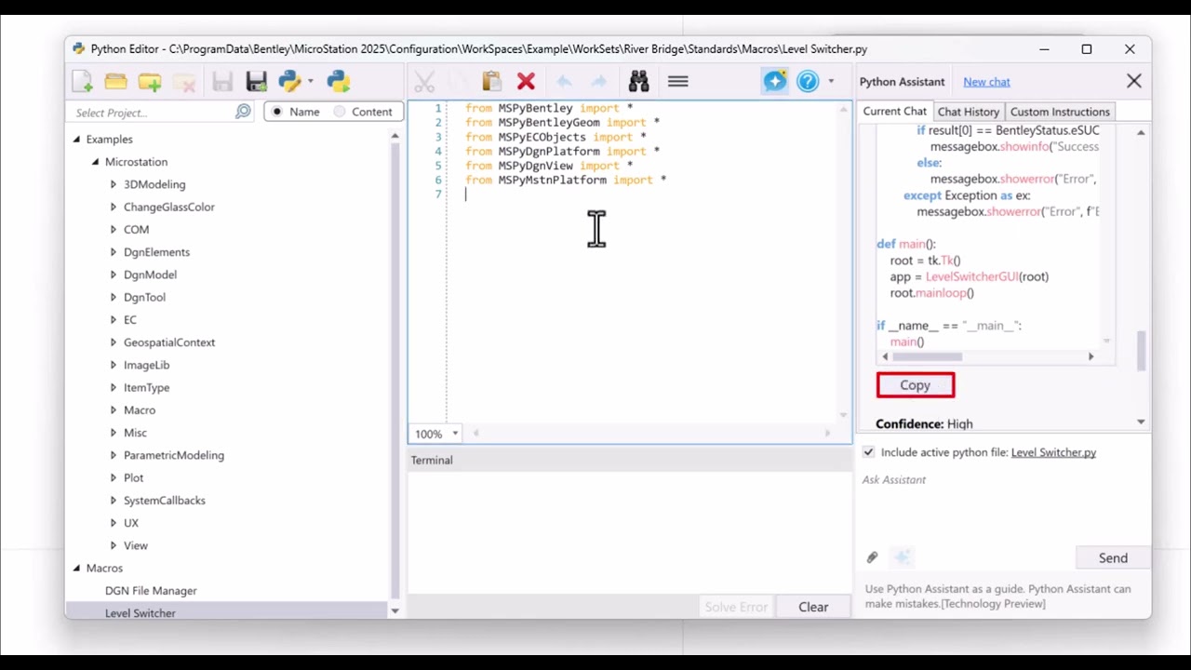Click the Send button
This screenshot has width=1191, height=670.
pyautogui.click(x=1113, y=557)
